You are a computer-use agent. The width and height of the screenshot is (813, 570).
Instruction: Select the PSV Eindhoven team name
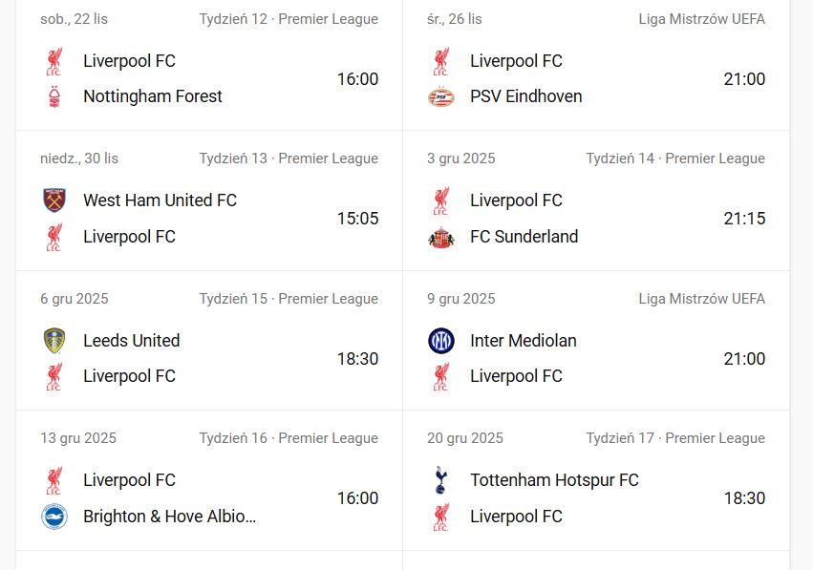click(525, 96)
